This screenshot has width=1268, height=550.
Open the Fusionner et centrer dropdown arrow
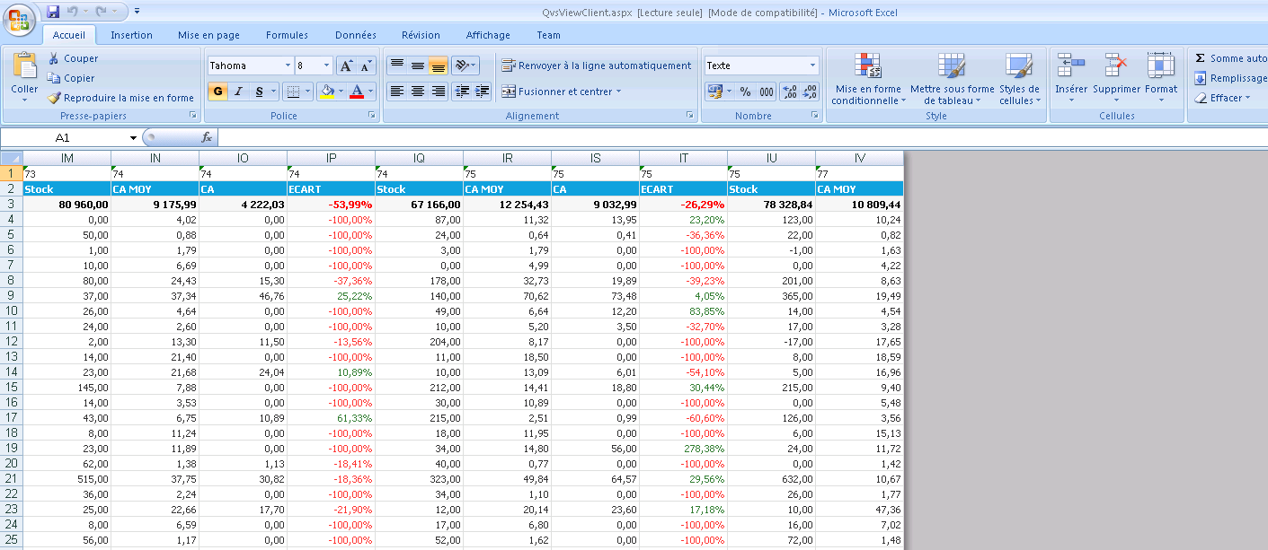tap(618, 92)
